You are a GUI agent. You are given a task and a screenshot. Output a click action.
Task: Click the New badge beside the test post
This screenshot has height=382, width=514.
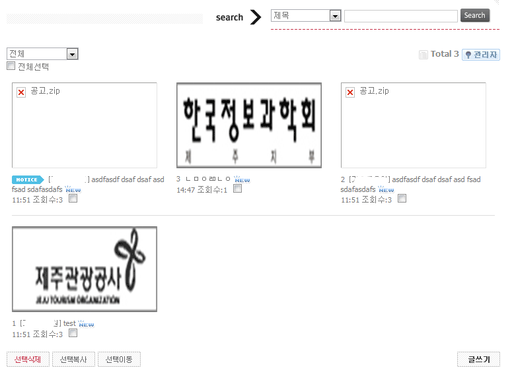(x=87, y=324)
